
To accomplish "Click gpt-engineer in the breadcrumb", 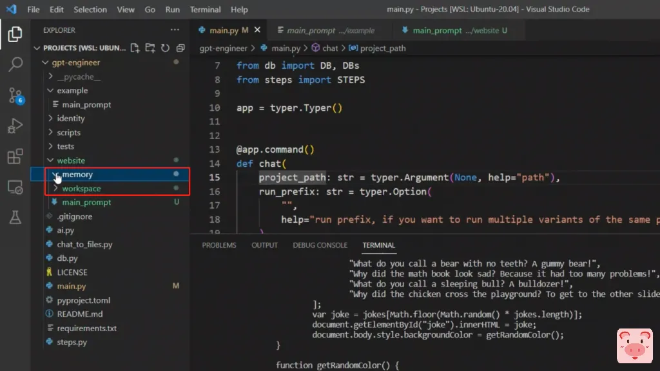I will (x=223, y=48).
